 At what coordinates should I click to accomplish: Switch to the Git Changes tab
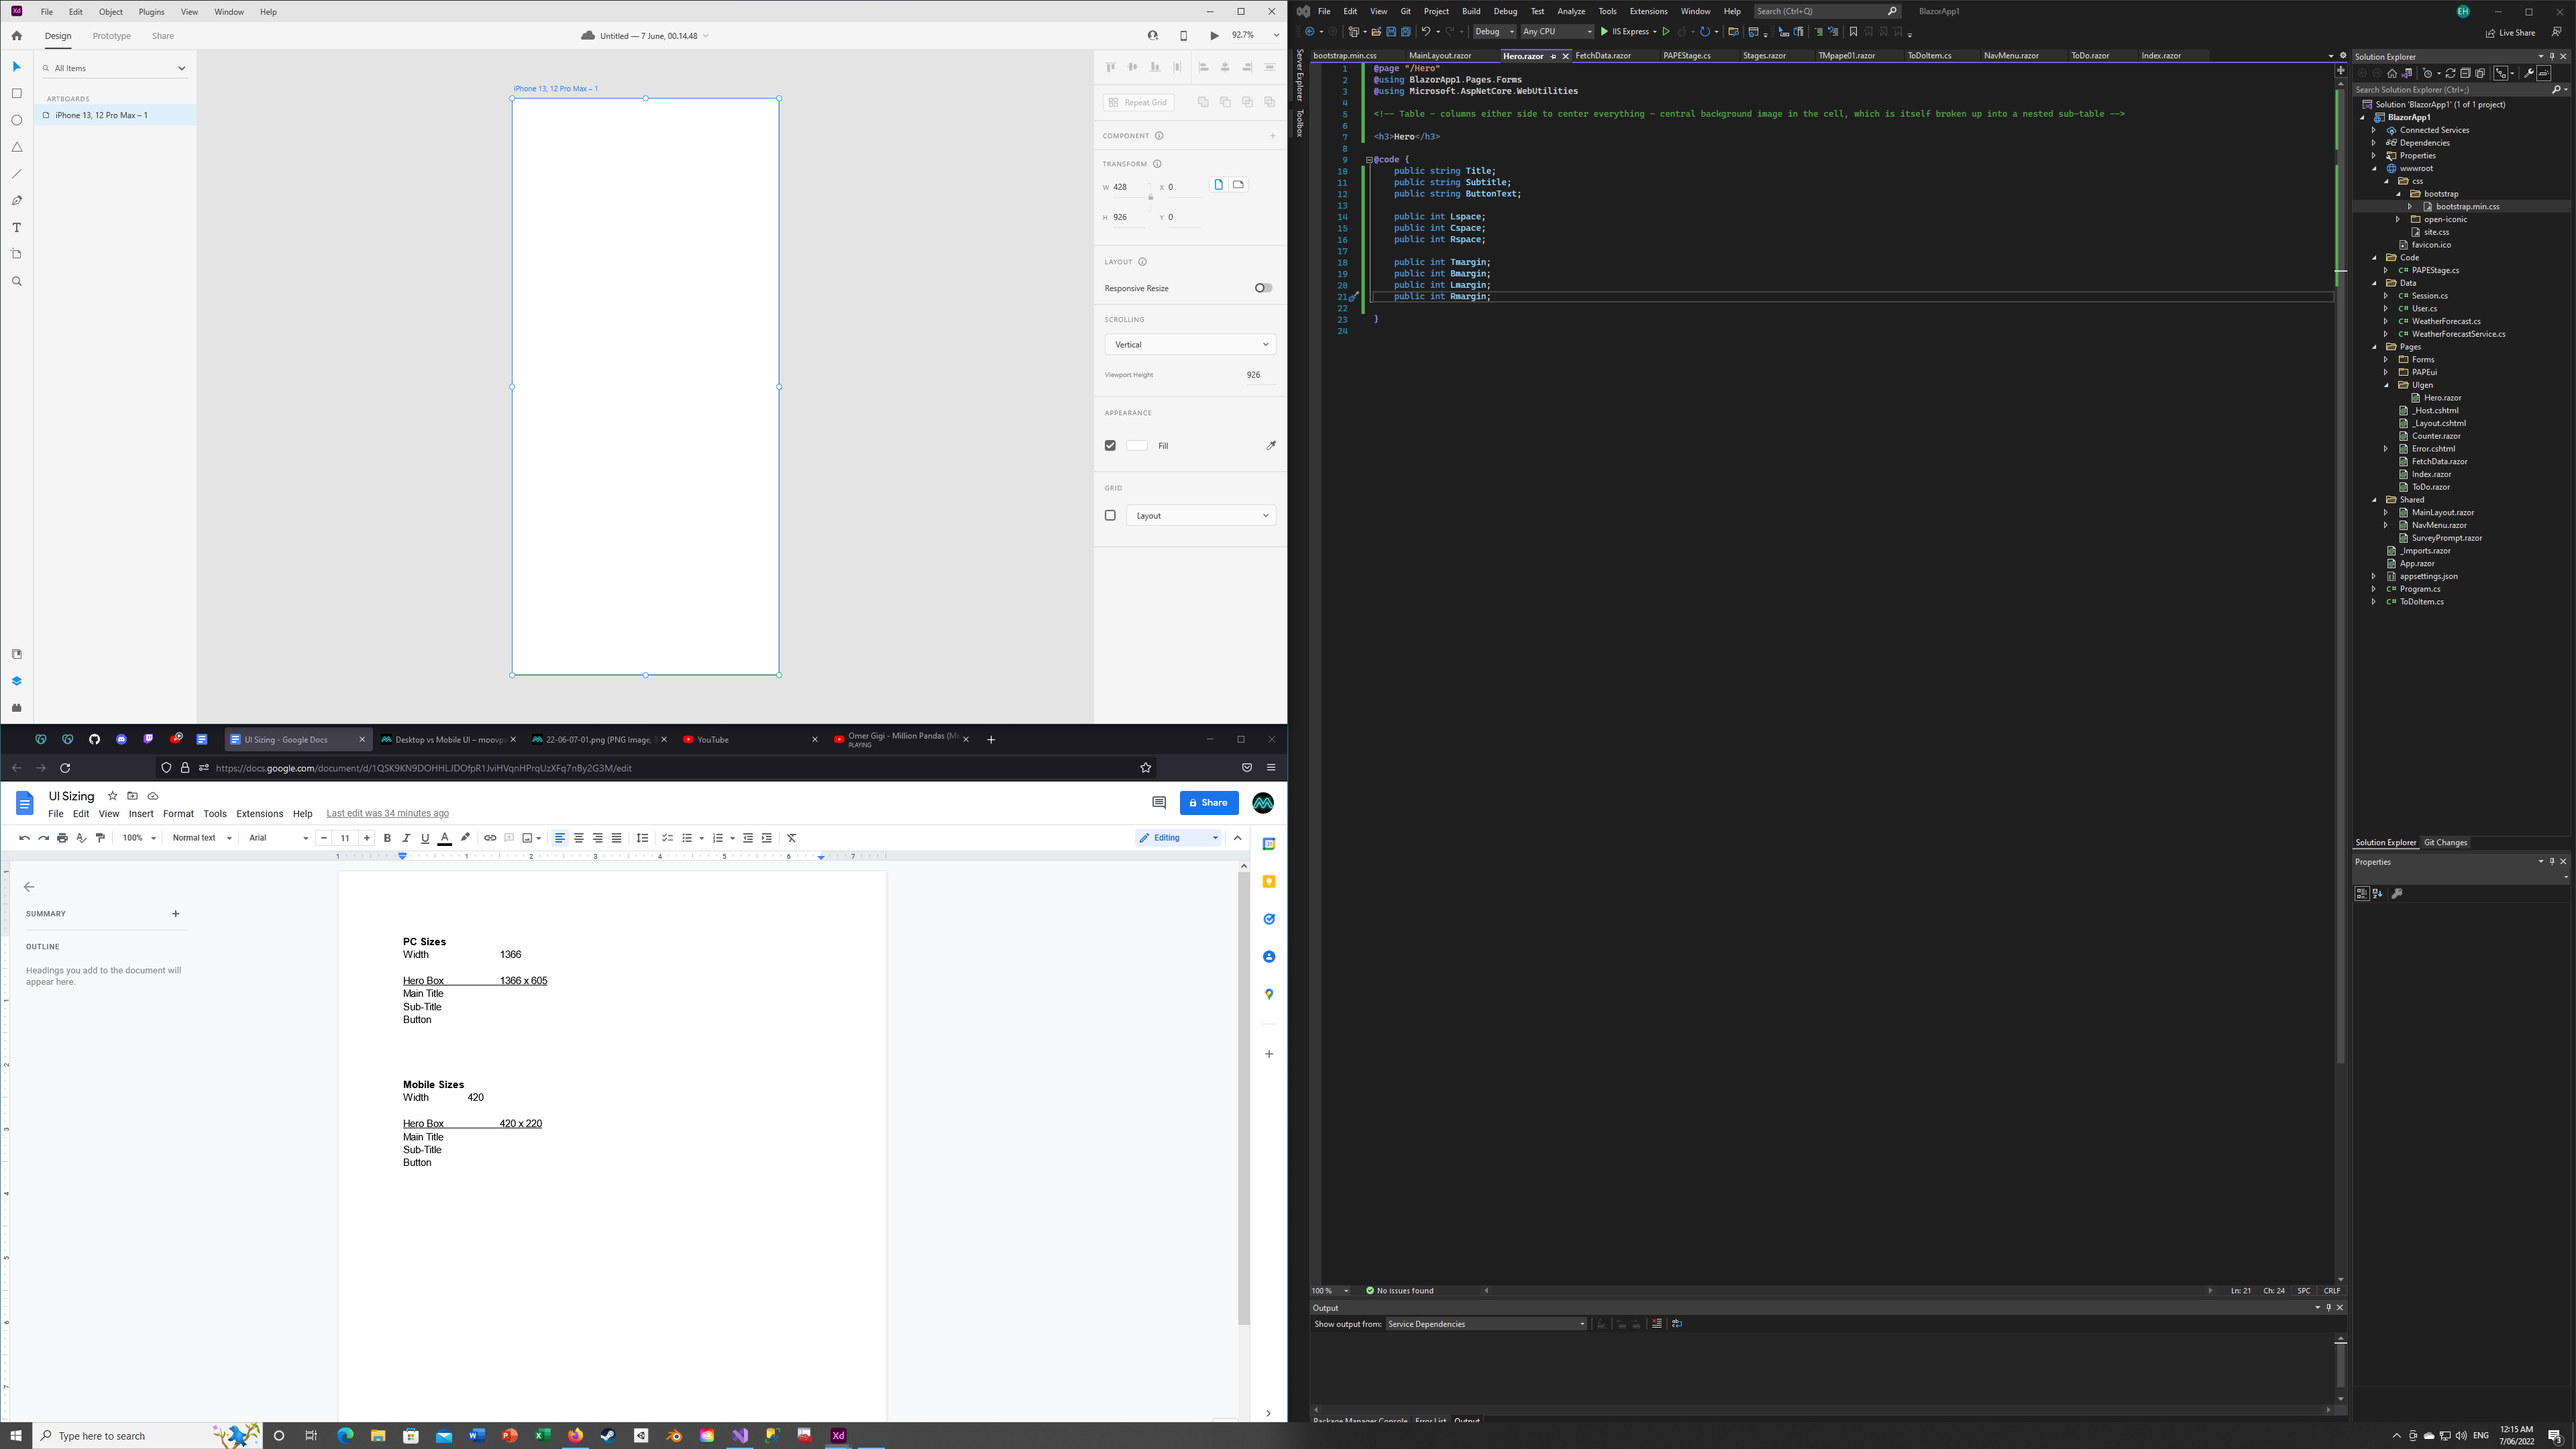pyautogui.click(x=2446, y=842)
